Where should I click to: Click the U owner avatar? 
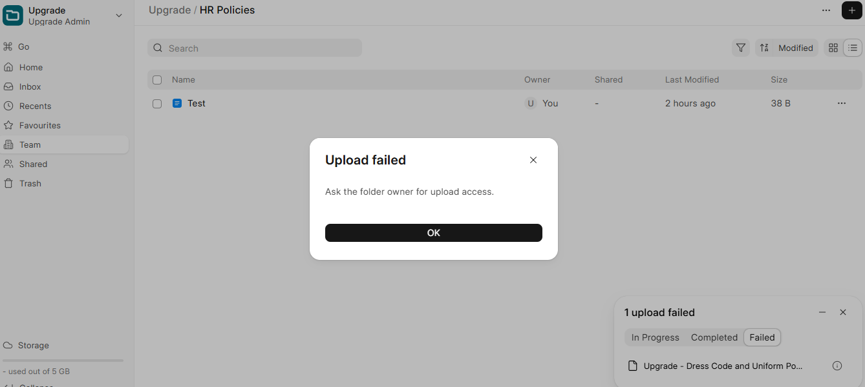pyautogui.click(x=531, y=103)
